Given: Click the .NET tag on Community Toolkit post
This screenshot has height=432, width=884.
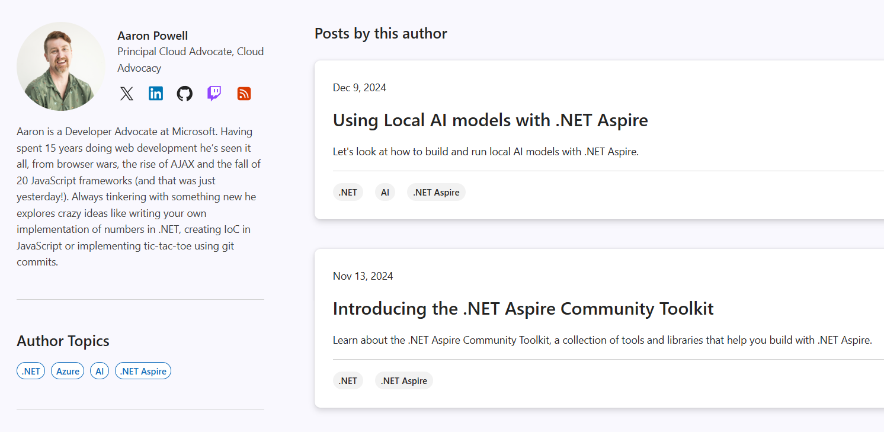Looking at the screenshot, I should [x=348, y=380].
